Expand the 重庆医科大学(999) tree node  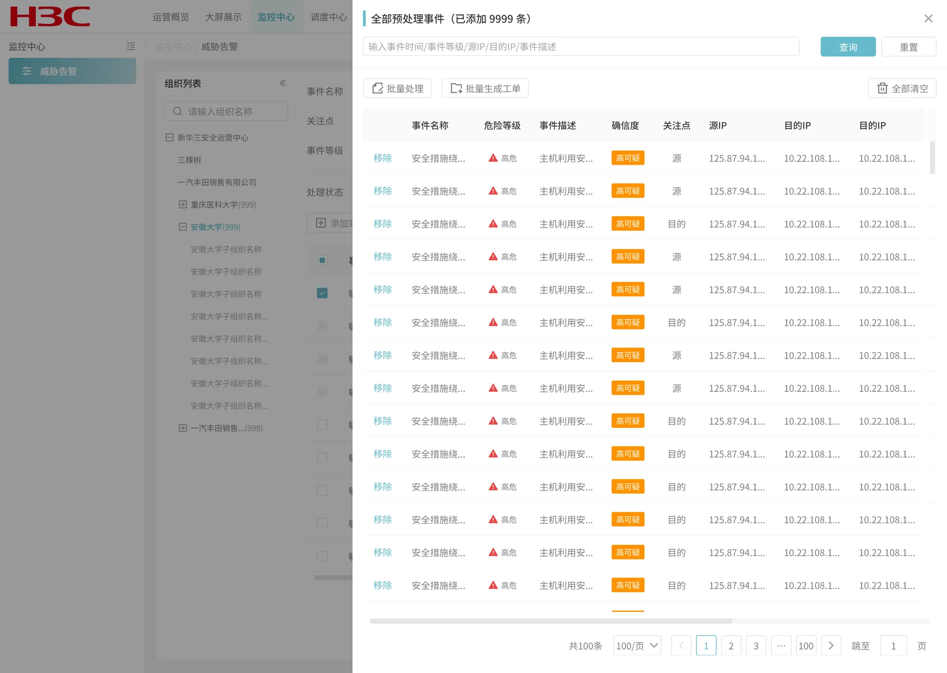(x=182, y=204)
